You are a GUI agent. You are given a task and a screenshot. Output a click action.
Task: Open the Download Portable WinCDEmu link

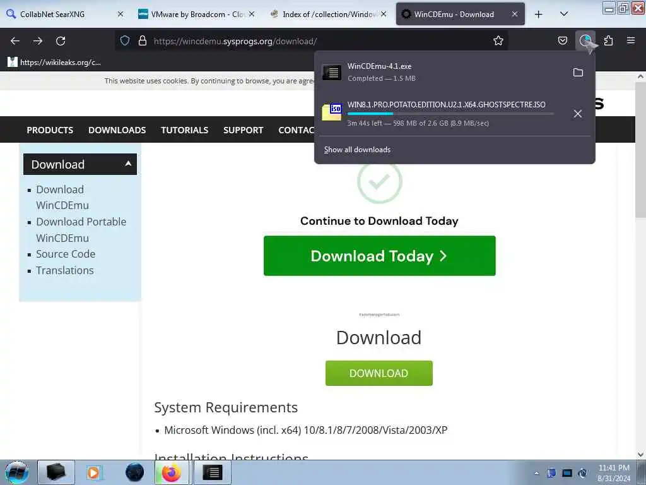81,230
